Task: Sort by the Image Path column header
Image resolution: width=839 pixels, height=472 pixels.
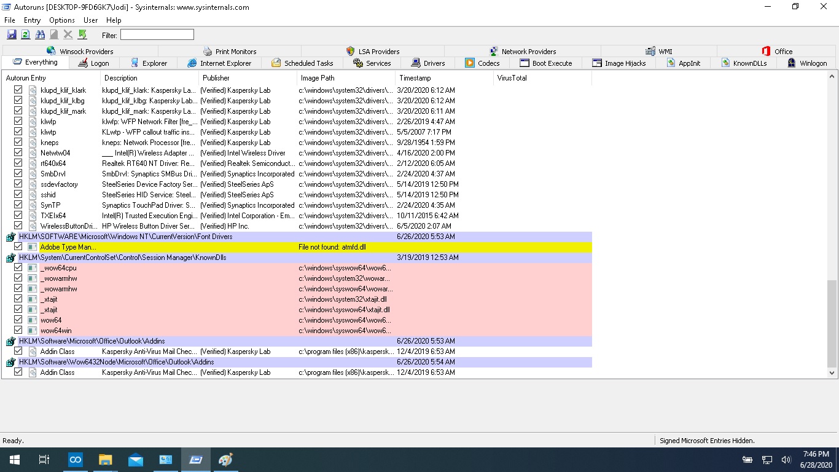Action: (x=346, y=78)
